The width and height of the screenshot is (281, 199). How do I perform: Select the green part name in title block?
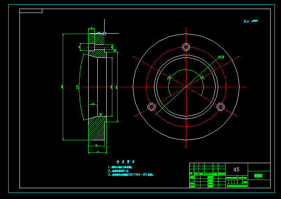tap(258, 176)
